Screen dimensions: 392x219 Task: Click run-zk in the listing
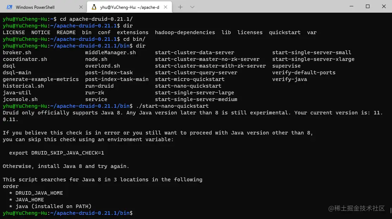(x=94, y=93)
